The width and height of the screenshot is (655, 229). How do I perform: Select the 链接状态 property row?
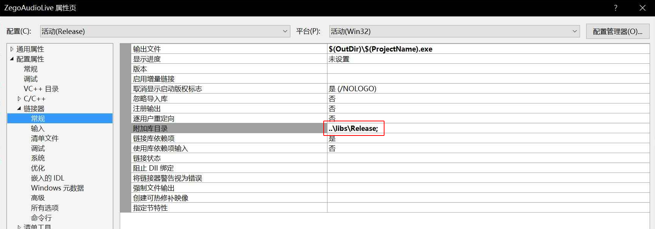[x=390, y=158]
